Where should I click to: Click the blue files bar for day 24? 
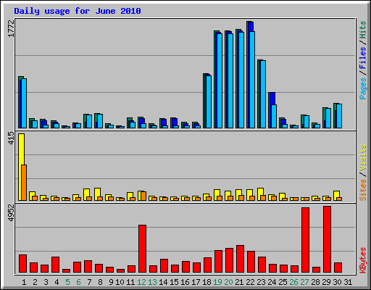point(272,99)
